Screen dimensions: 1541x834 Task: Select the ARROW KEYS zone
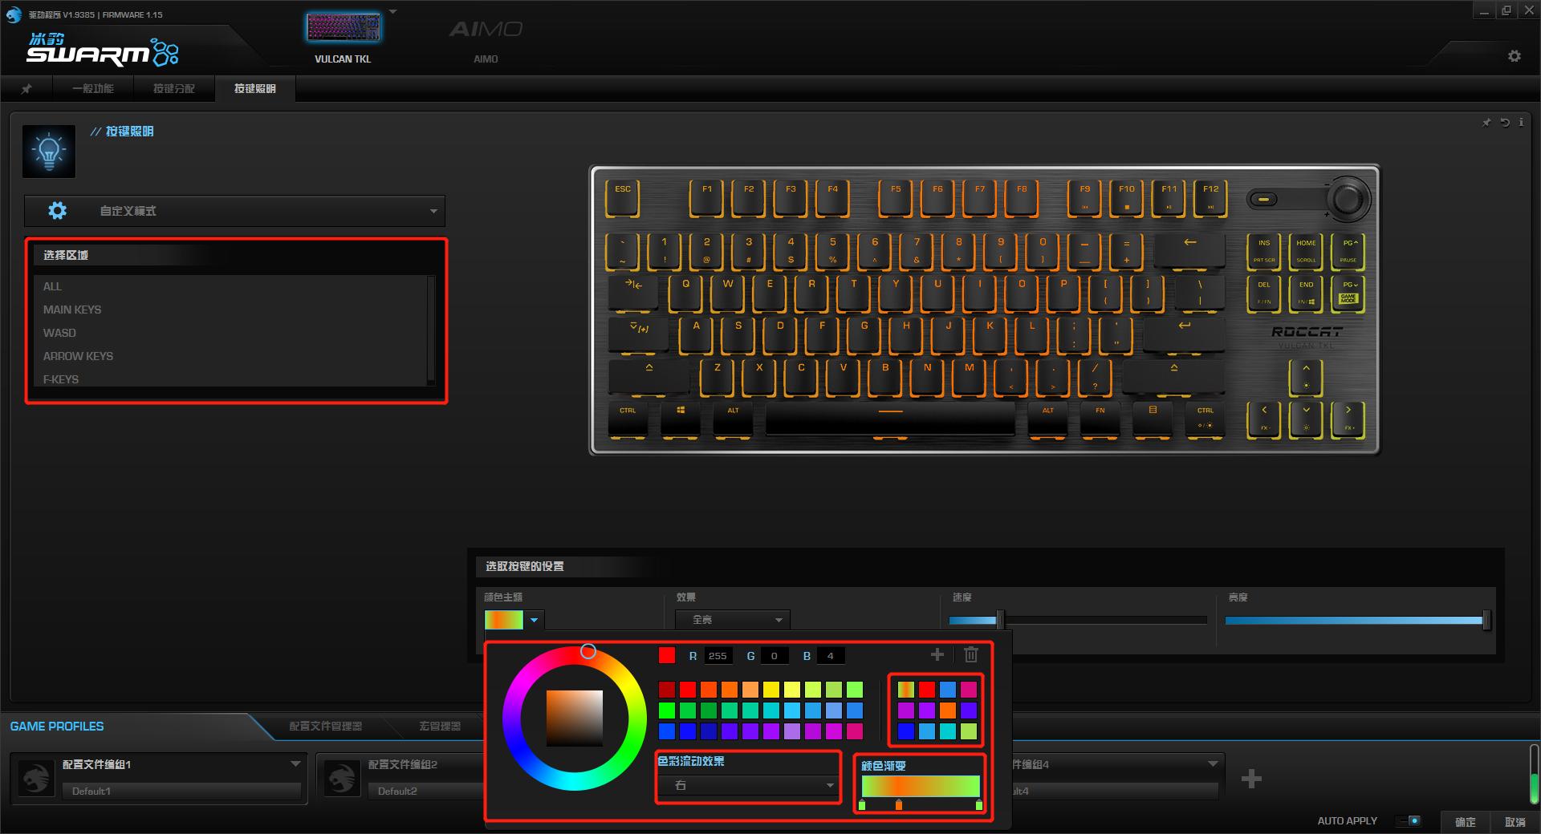(x=230, y=356)
